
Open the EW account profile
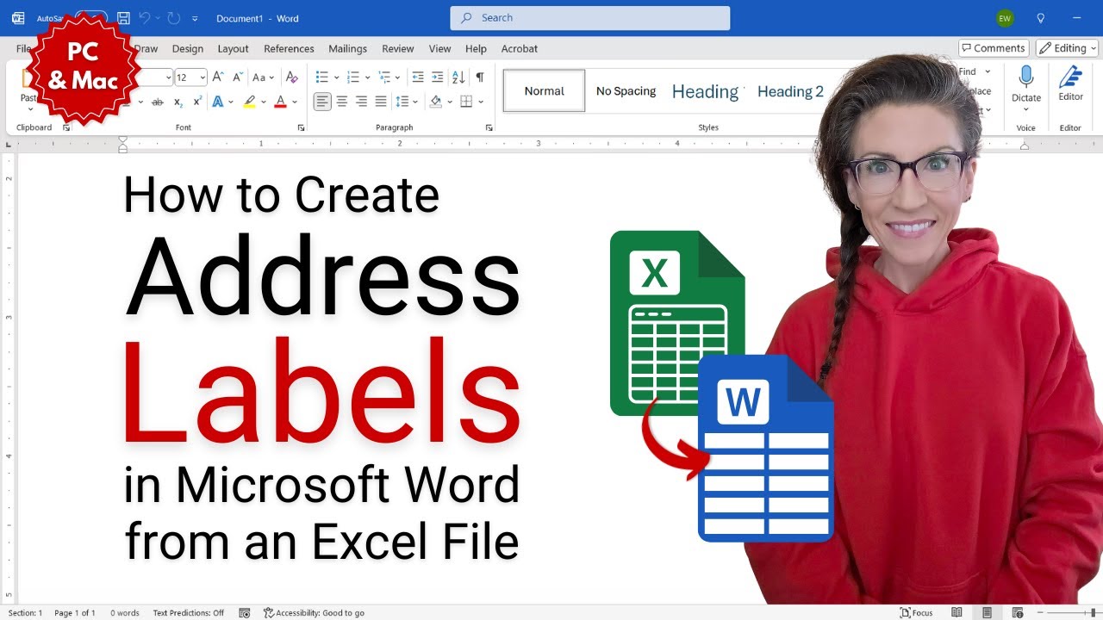tap(1005, 18)
